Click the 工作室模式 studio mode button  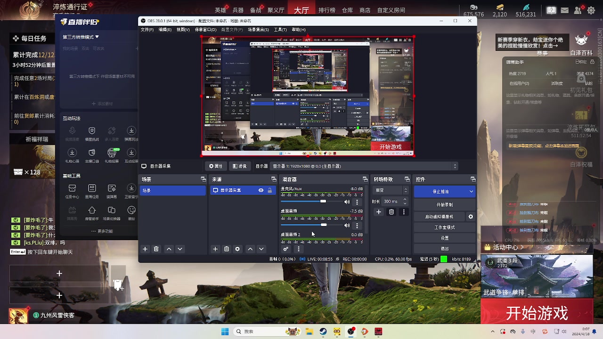click(x=445, y=227)
